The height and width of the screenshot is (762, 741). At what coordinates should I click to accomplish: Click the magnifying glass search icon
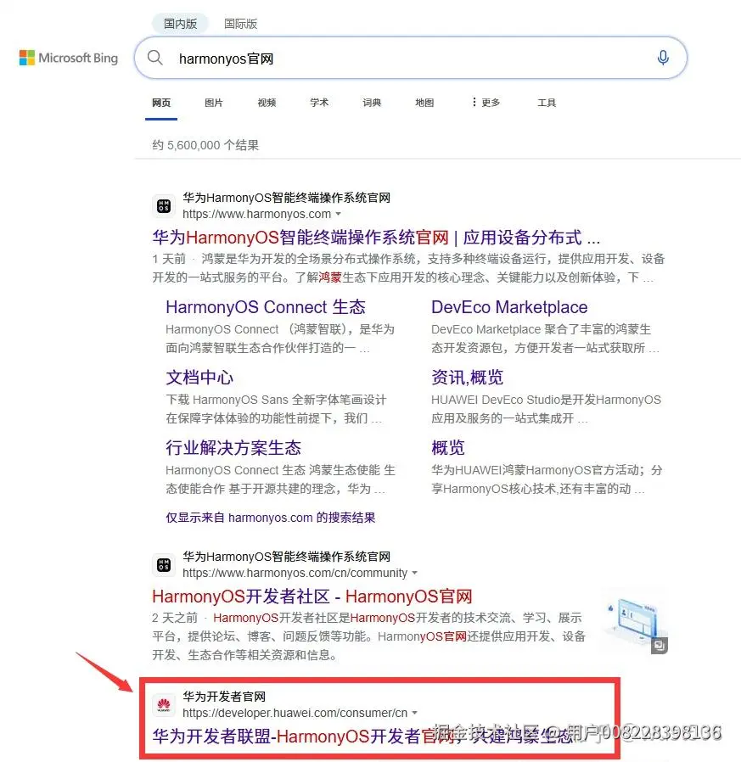(154, 58)
